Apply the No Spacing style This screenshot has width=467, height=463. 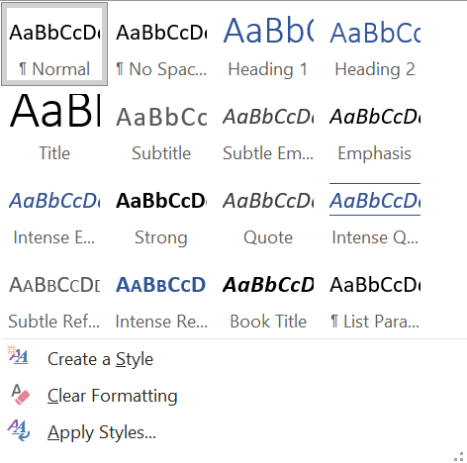pos(161,45)
